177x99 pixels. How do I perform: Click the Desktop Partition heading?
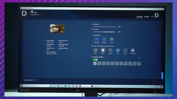(98, 57)
